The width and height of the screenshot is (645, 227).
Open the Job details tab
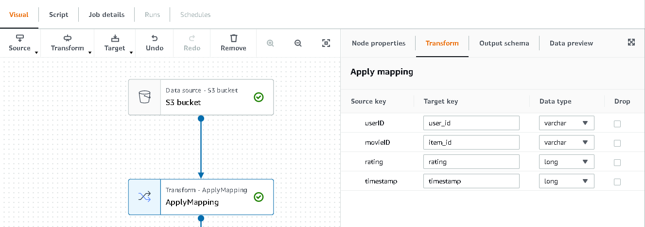(x=106, y=15)
